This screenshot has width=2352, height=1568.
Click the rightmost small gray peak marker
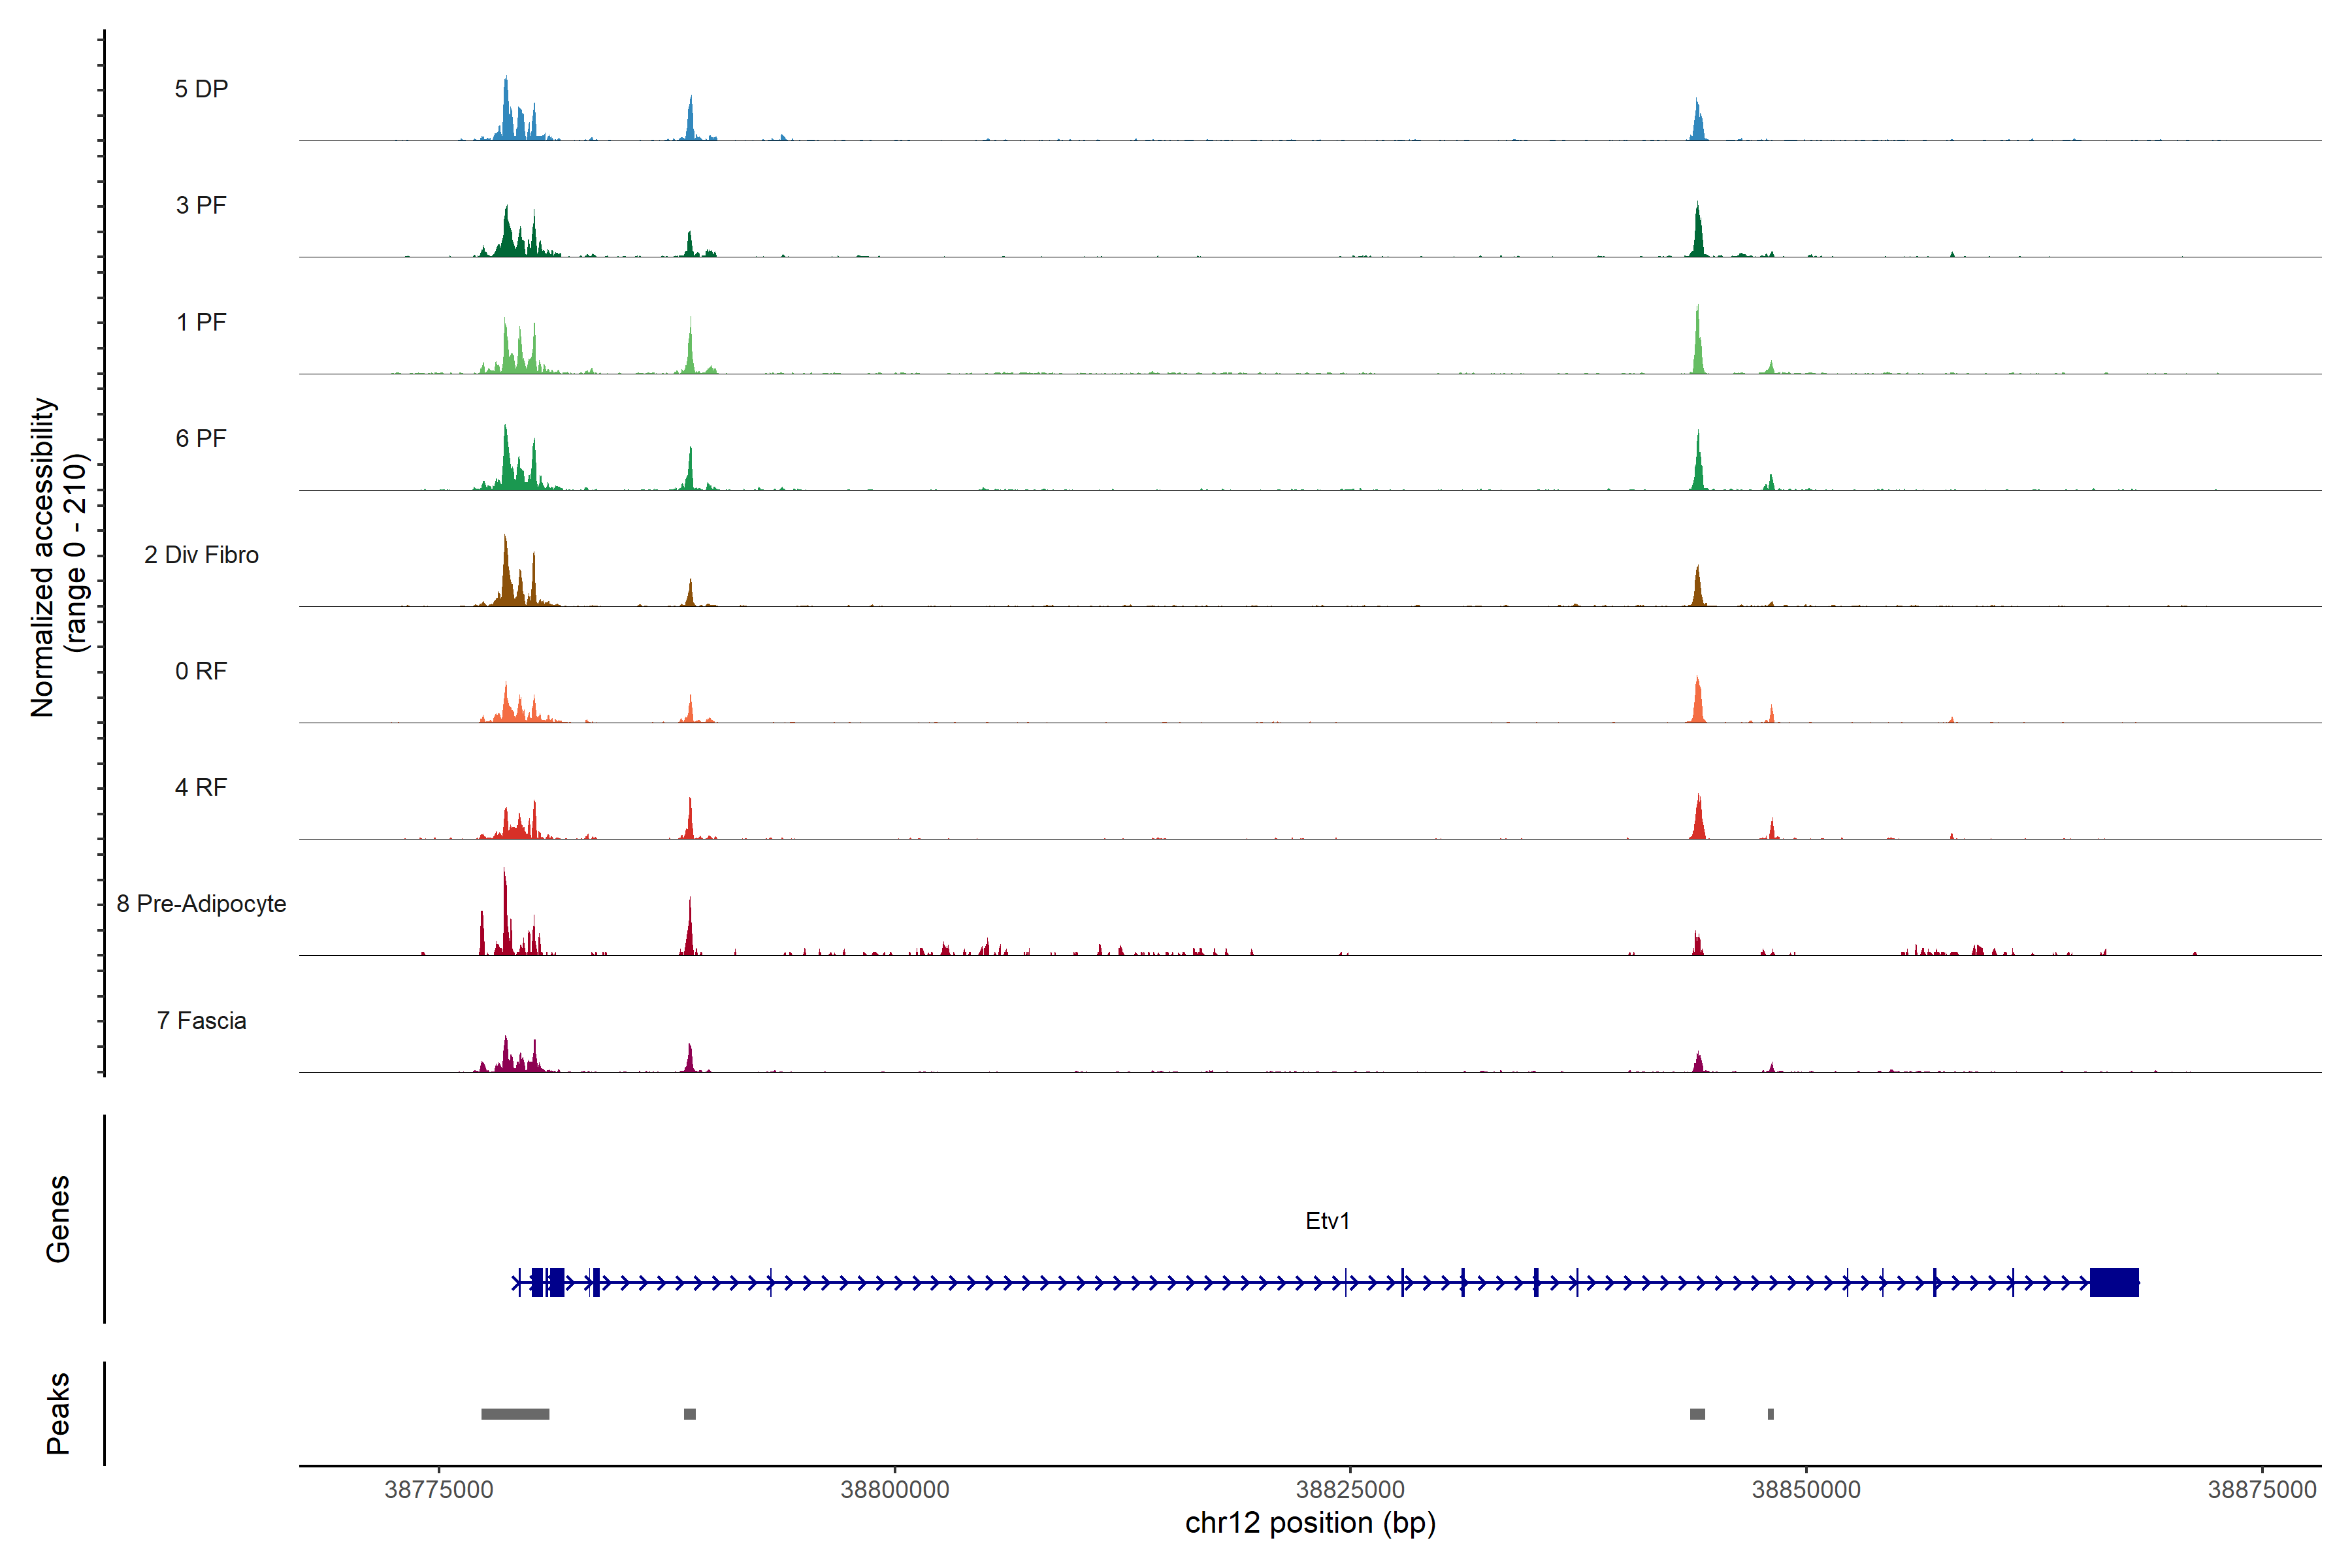tap(1770, 1414)
